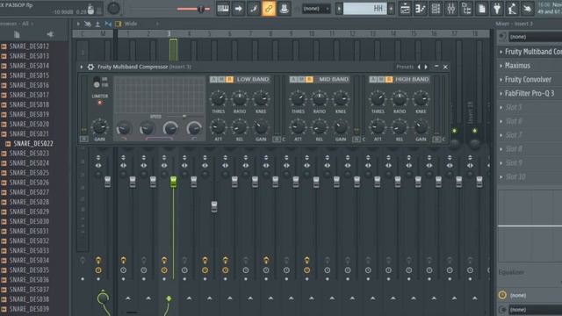The height and width of the screenshot is (316, 562).
Task: Click the MID BAND RATIO knob
Action: coord(320,98)
